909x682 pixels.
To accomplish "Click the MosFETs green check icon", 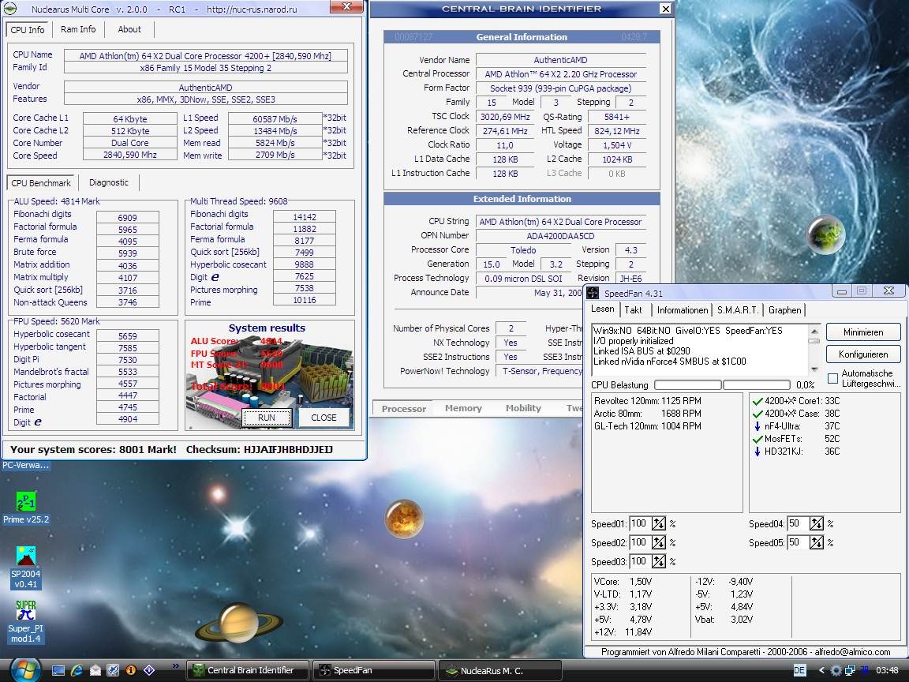I will click(x=757, y=439).
